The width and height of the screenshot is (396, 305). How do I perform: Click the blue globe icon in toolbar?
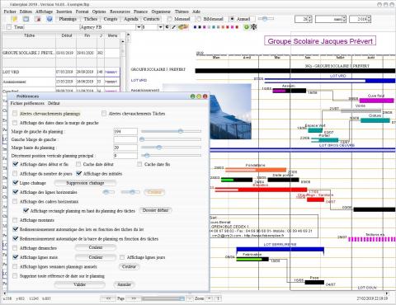pos(49,19)
